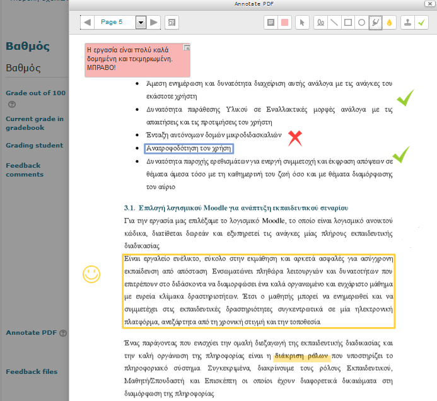Choose the select arrow tool
The image size is (437, 401).
(x=302, y=23)
